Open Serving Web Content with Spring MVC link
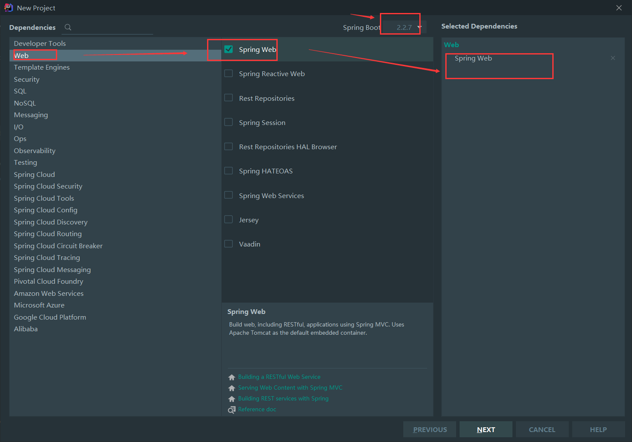Screen dimensions: 632x442 (x=290, y=388)
